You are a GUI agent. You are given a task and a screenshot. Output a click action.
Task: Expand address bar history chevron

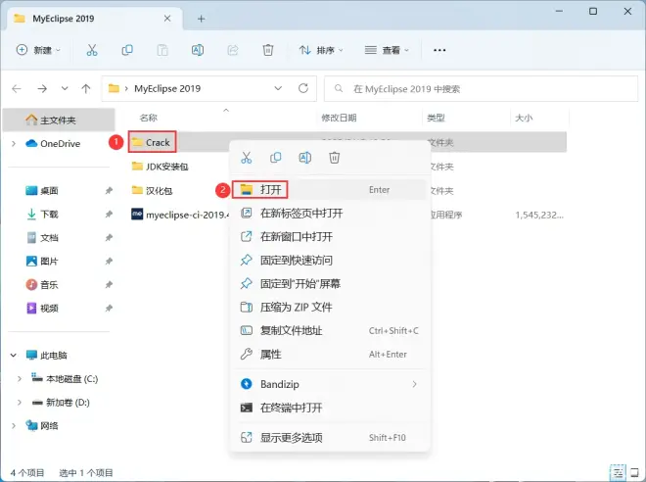[x=278, y=88]
